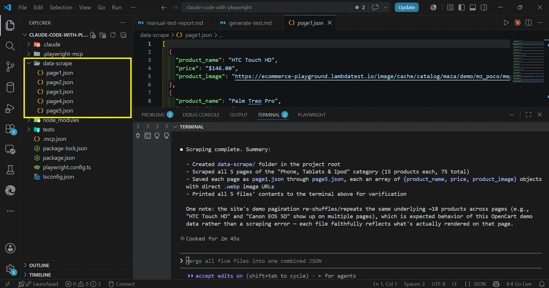This screenshot has height=288, width=549.
Task: Open the Search view in activity bar
Action: click(10, 46)
